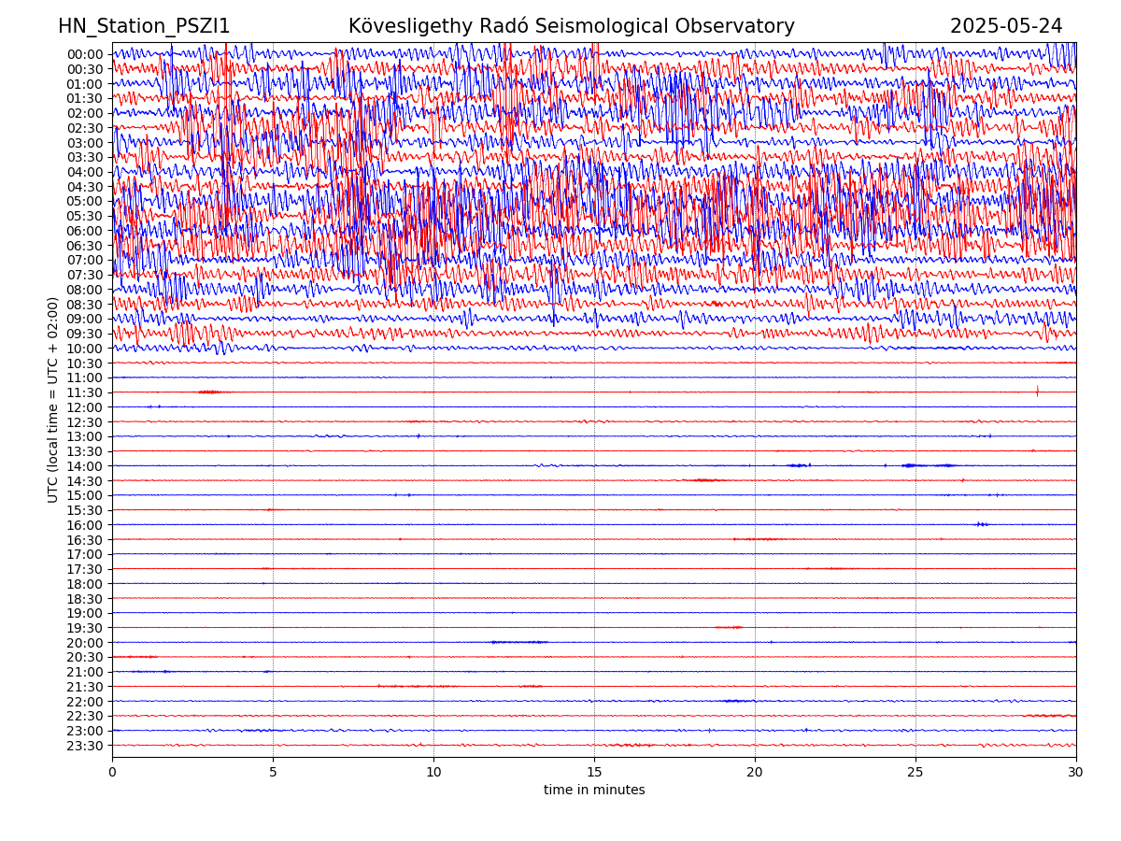Select the 23:30 time row label

pyautogui.click(x=85, y=746)
